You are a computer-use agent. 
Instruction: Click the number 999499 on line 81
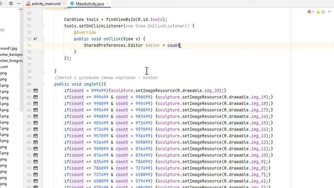99,90
